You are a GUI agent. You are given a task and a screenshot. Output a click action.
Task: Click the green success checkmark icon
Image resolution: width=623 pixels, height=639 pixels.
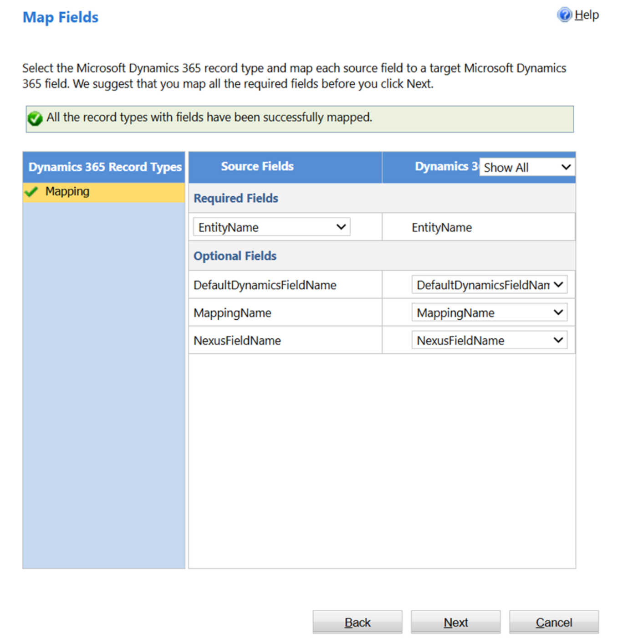point(35,118)
